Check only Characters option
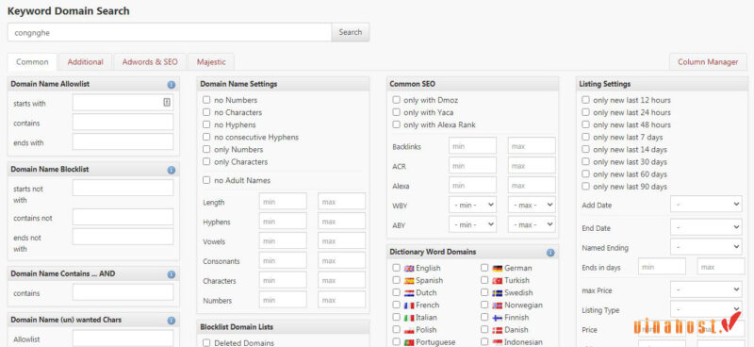Image resolution: width=754 pixels, height=347 pixels. pos(206,161)
